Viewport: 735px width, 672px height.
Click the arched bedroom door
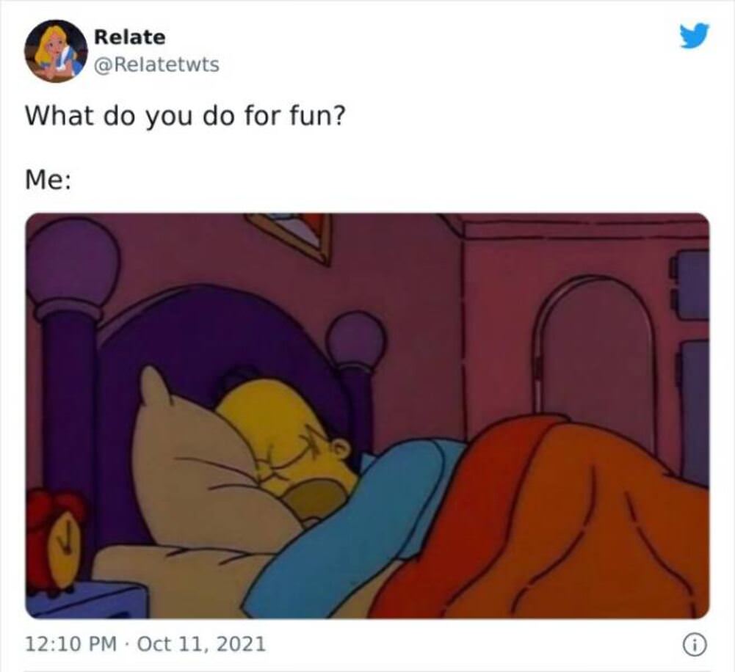(595, 356)
